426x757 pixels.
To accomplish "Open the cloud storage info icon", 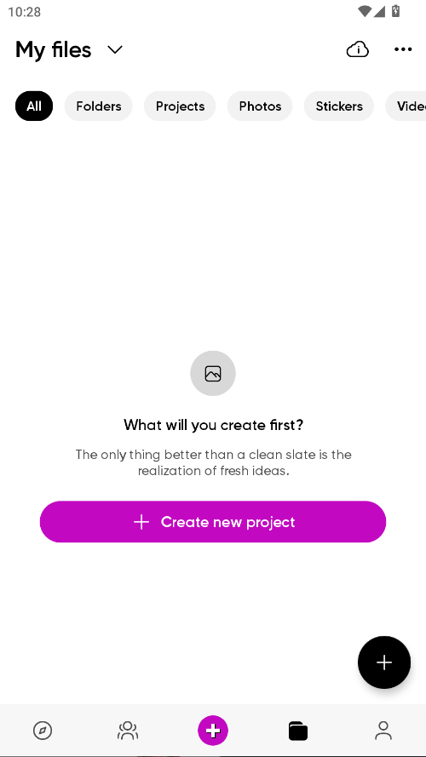I will (358, 49).
